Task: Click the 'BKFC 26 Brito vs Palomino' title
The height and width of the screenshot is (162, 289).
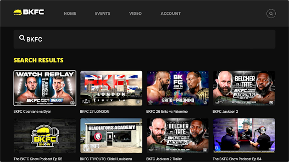Action: (167, 112)
